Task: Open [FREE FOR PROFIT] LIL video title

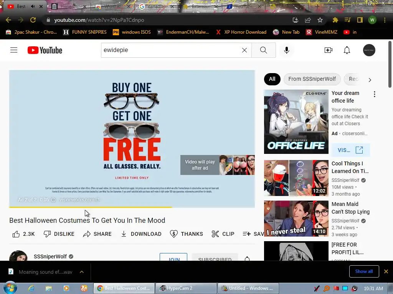Action: tap(347, 248)
